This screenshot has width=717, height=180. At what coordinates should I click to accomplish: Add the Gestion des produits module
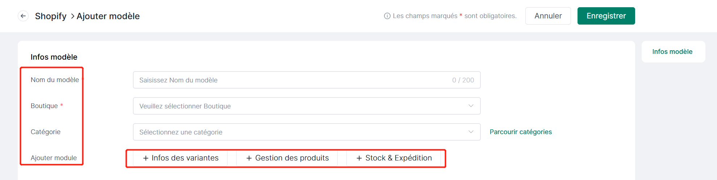(287, 158)
